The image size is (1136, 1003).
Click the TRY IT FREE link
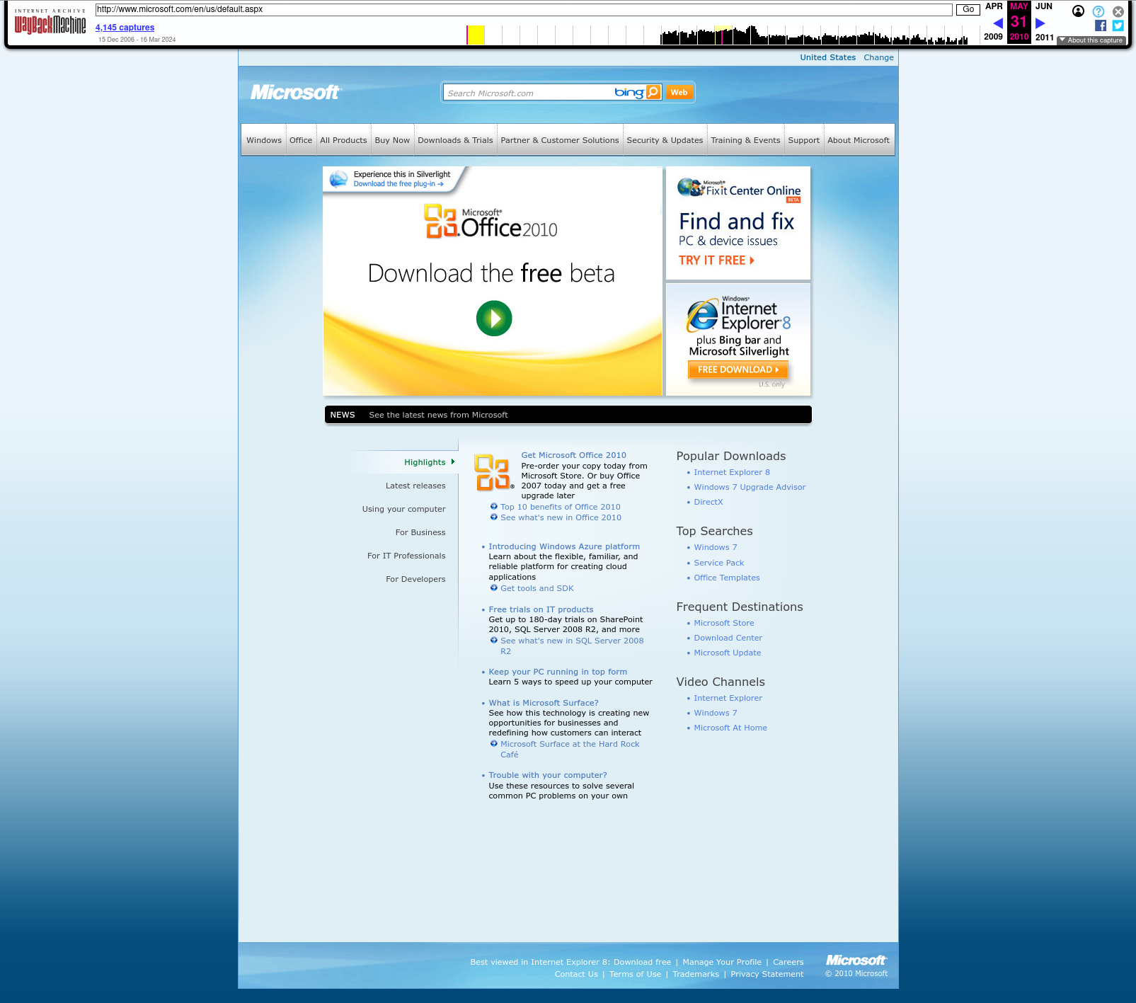(716, 260)
